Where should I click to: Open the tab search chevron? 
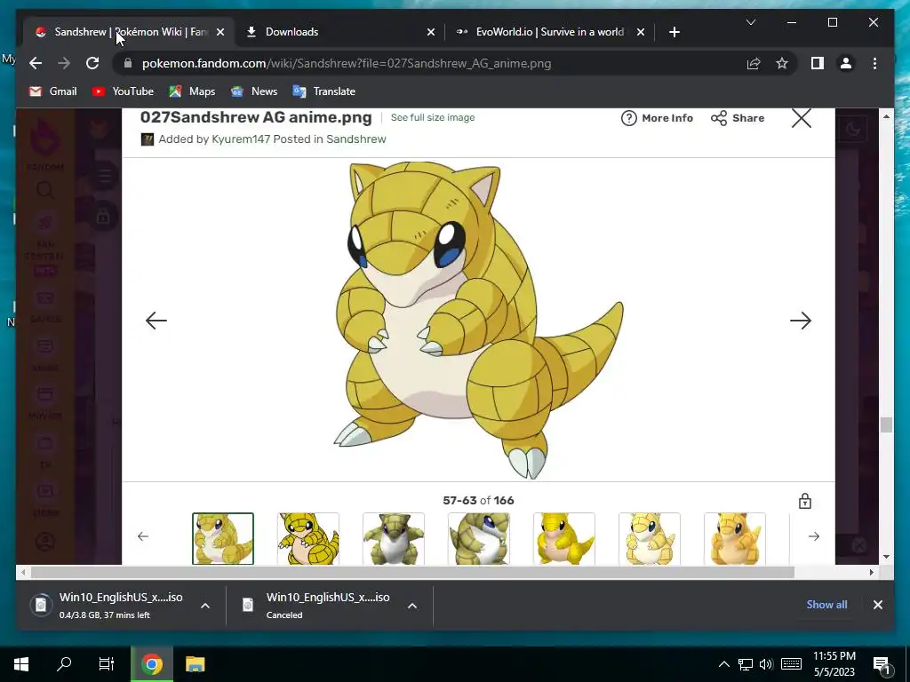pos(750,22)
